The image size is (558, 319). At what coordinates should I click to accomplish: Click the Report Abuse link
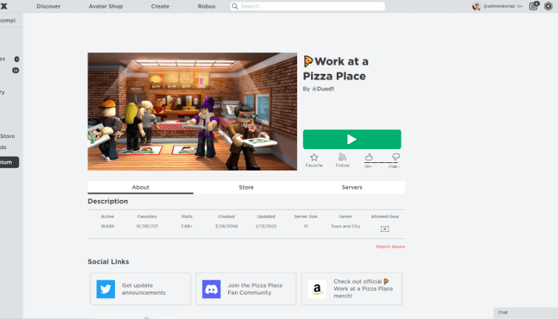click(x=391, y=247)
